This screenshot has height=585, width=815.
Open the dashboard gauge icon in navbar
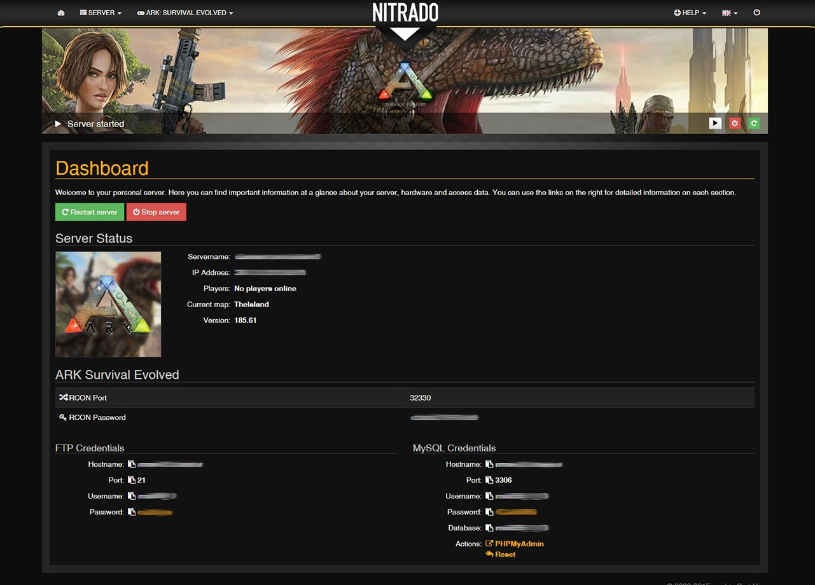tap(61, 13)
